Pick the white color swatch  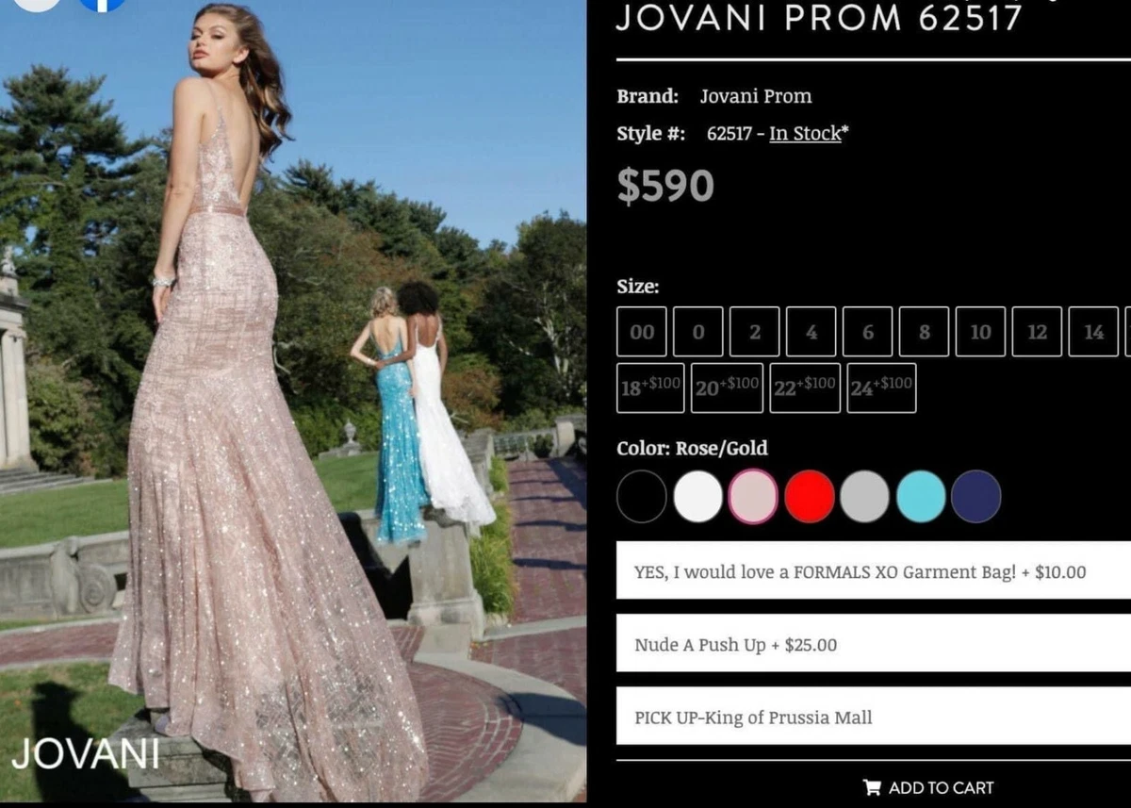698,497
